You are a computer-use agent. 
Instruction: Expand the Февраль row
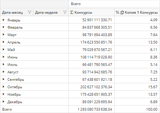point(4,27)
